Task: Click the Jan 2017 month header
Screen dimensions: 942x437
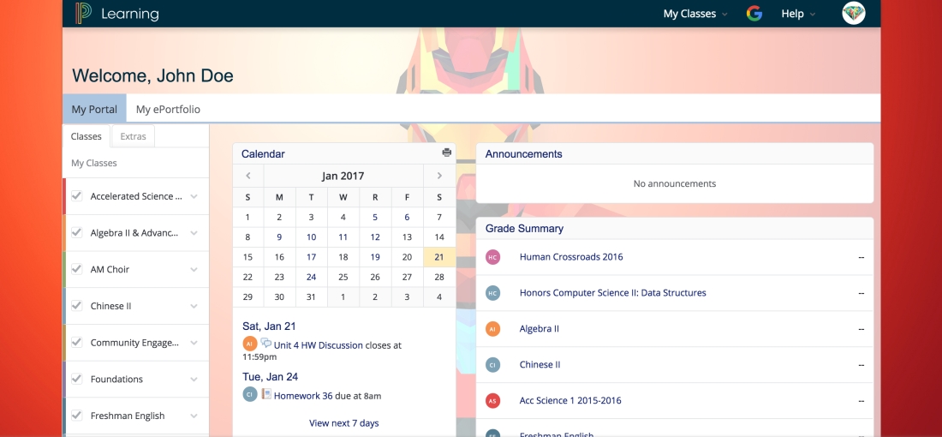Action: tap(343, 177)
